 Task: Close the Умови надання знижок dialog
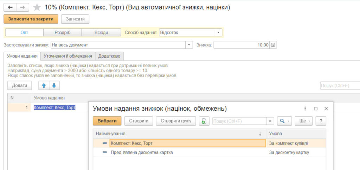tap(326, 109)
